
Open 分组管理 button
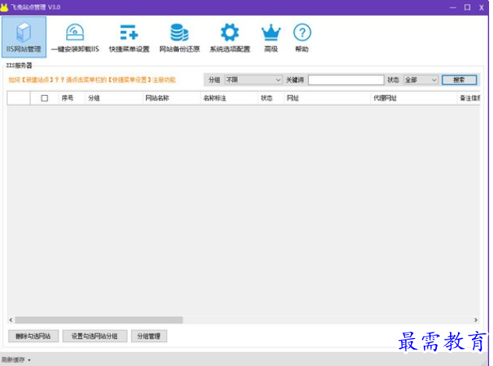[149, 336]
